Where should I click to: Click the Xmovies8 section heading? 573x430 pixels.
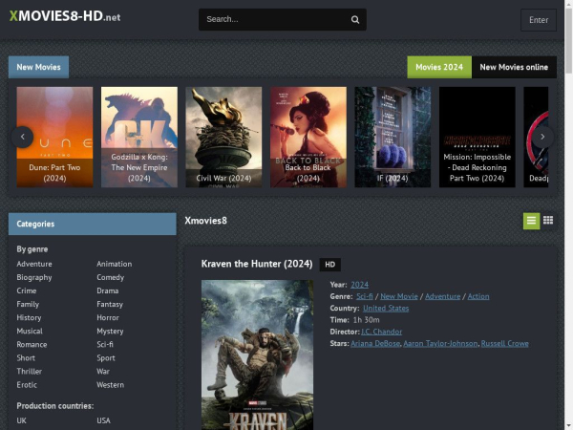coord(205,221)
